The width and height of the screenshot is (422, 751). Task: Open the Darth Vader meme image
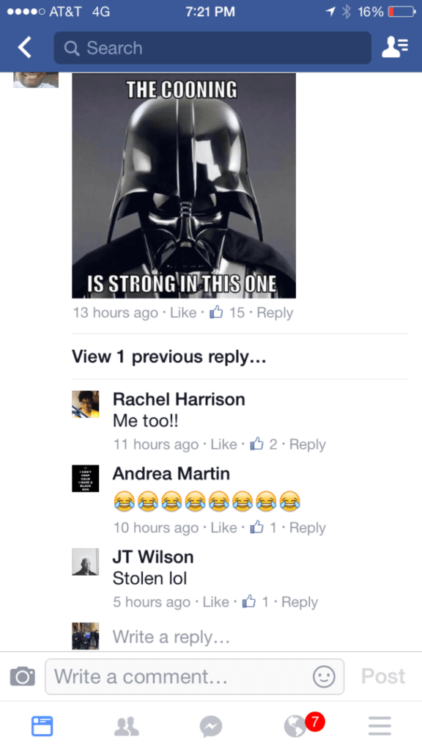[184, 186]
